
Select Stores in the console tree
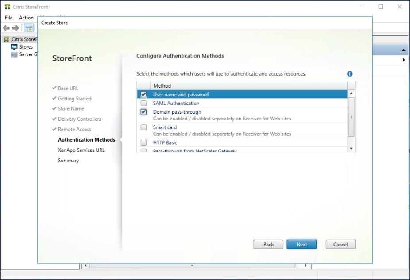coord(26,47)
